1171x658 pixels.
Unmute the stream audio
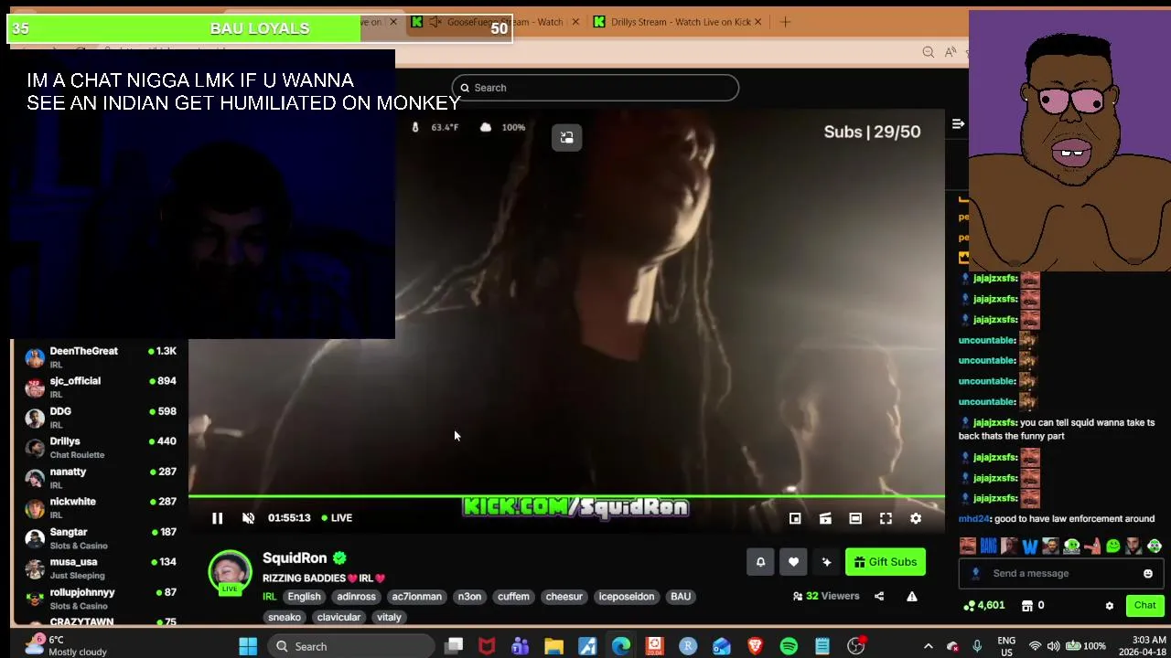click(x=248, y=518)
